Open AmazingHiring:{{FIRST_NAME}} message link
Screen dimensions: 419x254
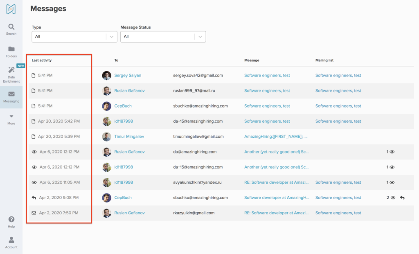coord(276,137)
